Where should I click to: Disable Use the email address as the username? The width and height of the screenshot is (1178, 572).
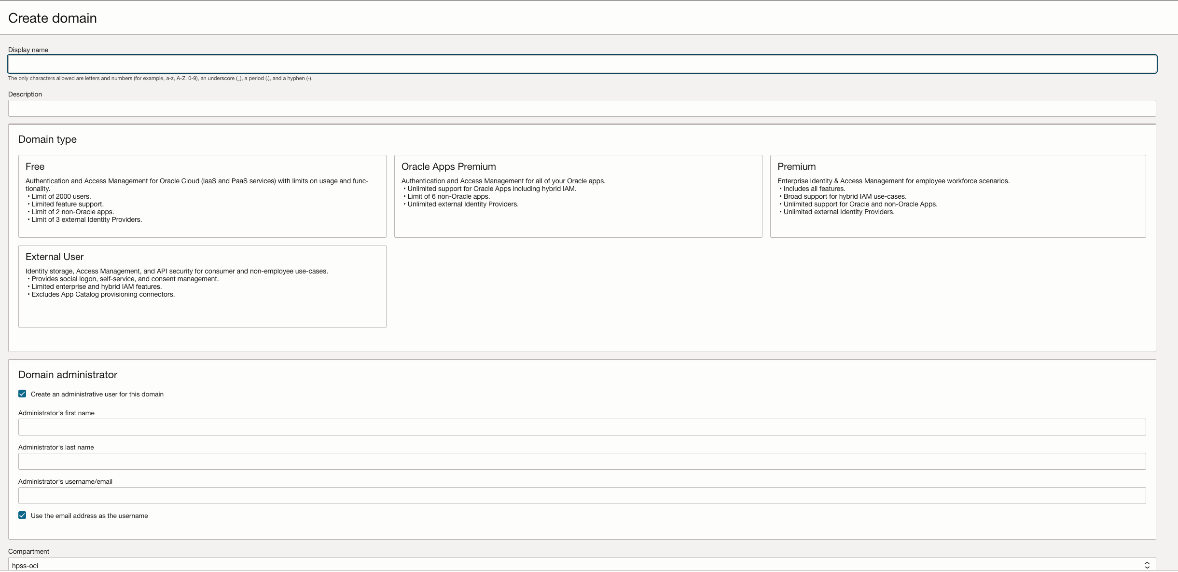tap(22, 515)
